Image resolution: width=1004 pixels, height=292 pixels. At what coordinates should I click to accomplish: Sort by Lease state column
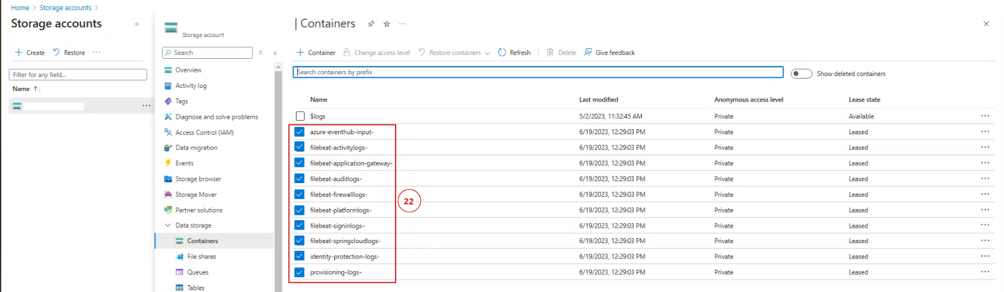[x=864, y=100]
